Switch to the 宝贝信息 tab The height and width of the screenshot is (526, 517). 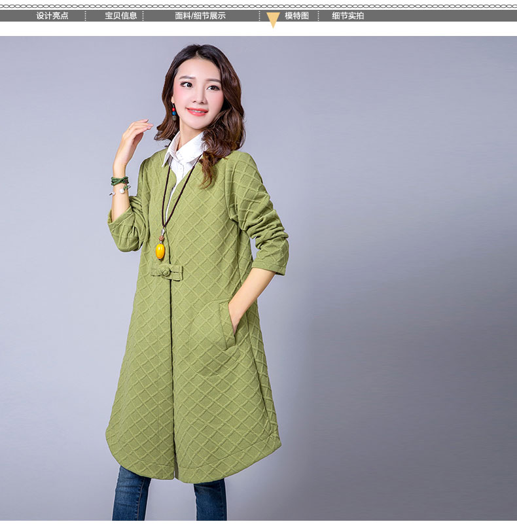121,16
